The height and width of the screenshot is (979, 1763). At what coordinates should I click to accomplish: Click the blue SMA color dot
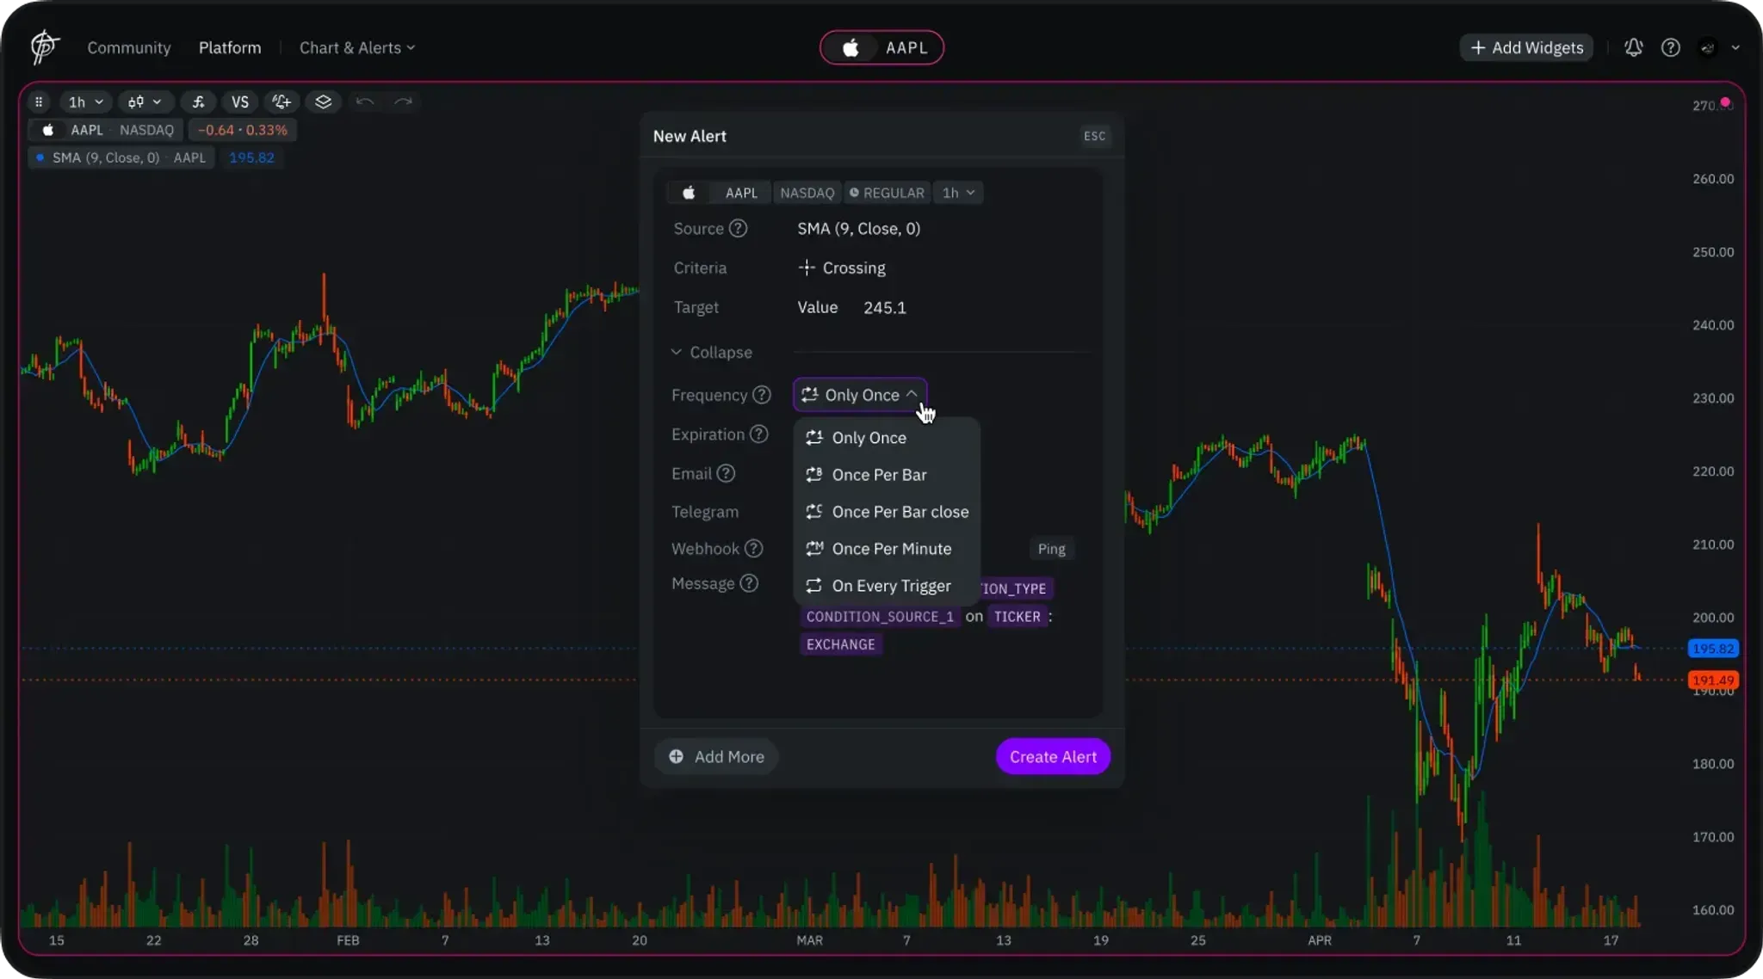pyautogui.click(x=40, y=157)
